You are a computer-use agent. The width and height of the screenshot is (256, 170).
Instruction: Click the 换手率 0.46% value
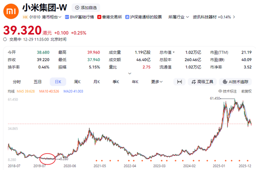pos(44,67)
